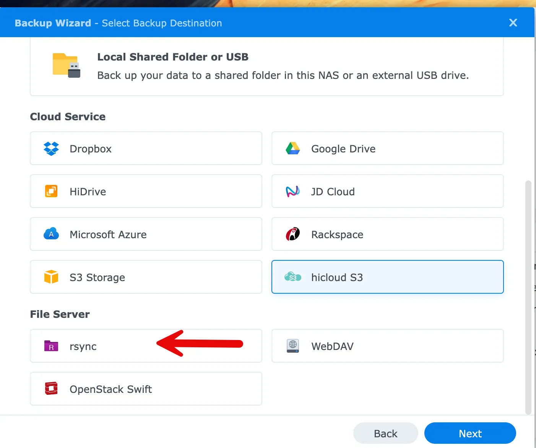Click the S3 Storage bucket icon
This screenshot has width=536, height=448.
51,277
